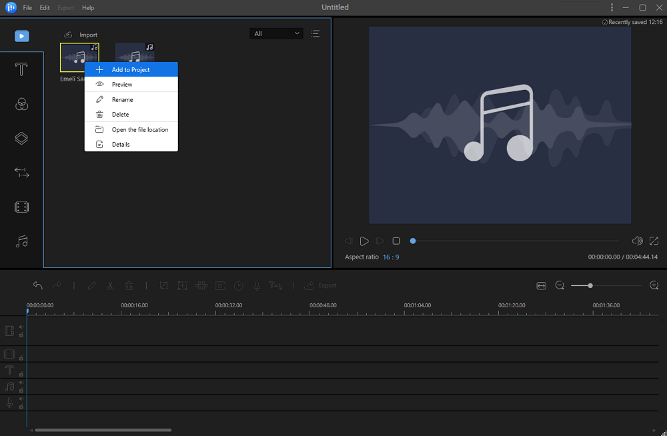Open the Filters panel (three circles icon)

pos(21,104)
